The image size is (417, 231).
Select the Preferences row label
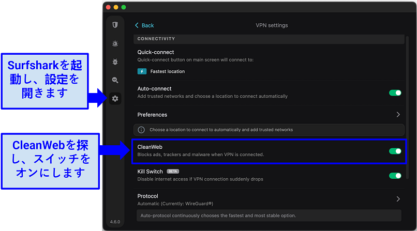tap(152, 115)
